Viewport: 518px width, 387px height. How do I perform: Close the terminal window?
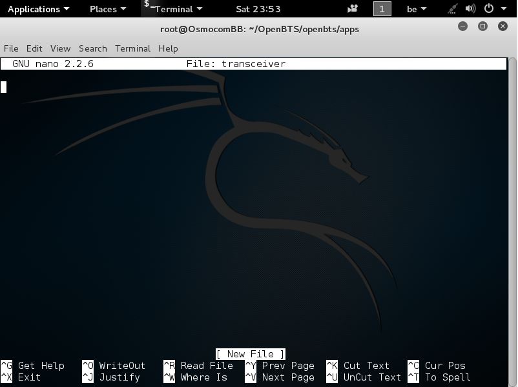tap(502, 26)
